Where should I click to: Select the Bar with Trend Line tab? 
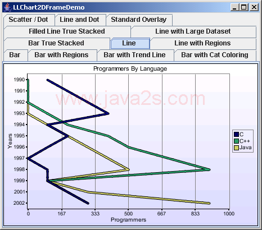(135, 55)
